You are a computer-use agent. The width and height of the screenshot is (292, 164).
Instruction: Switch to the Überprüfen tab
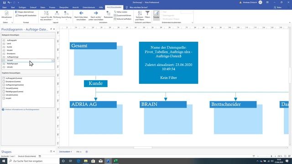tap(64, 7)
